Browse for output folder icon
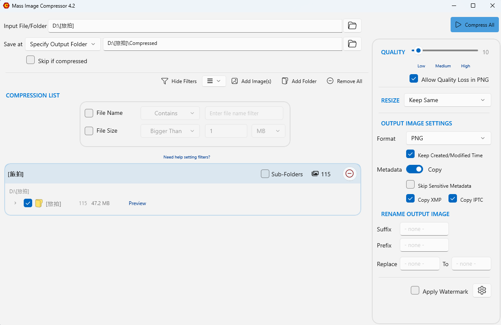The width and height of the screenshot is (501, 325). point(352,44)
